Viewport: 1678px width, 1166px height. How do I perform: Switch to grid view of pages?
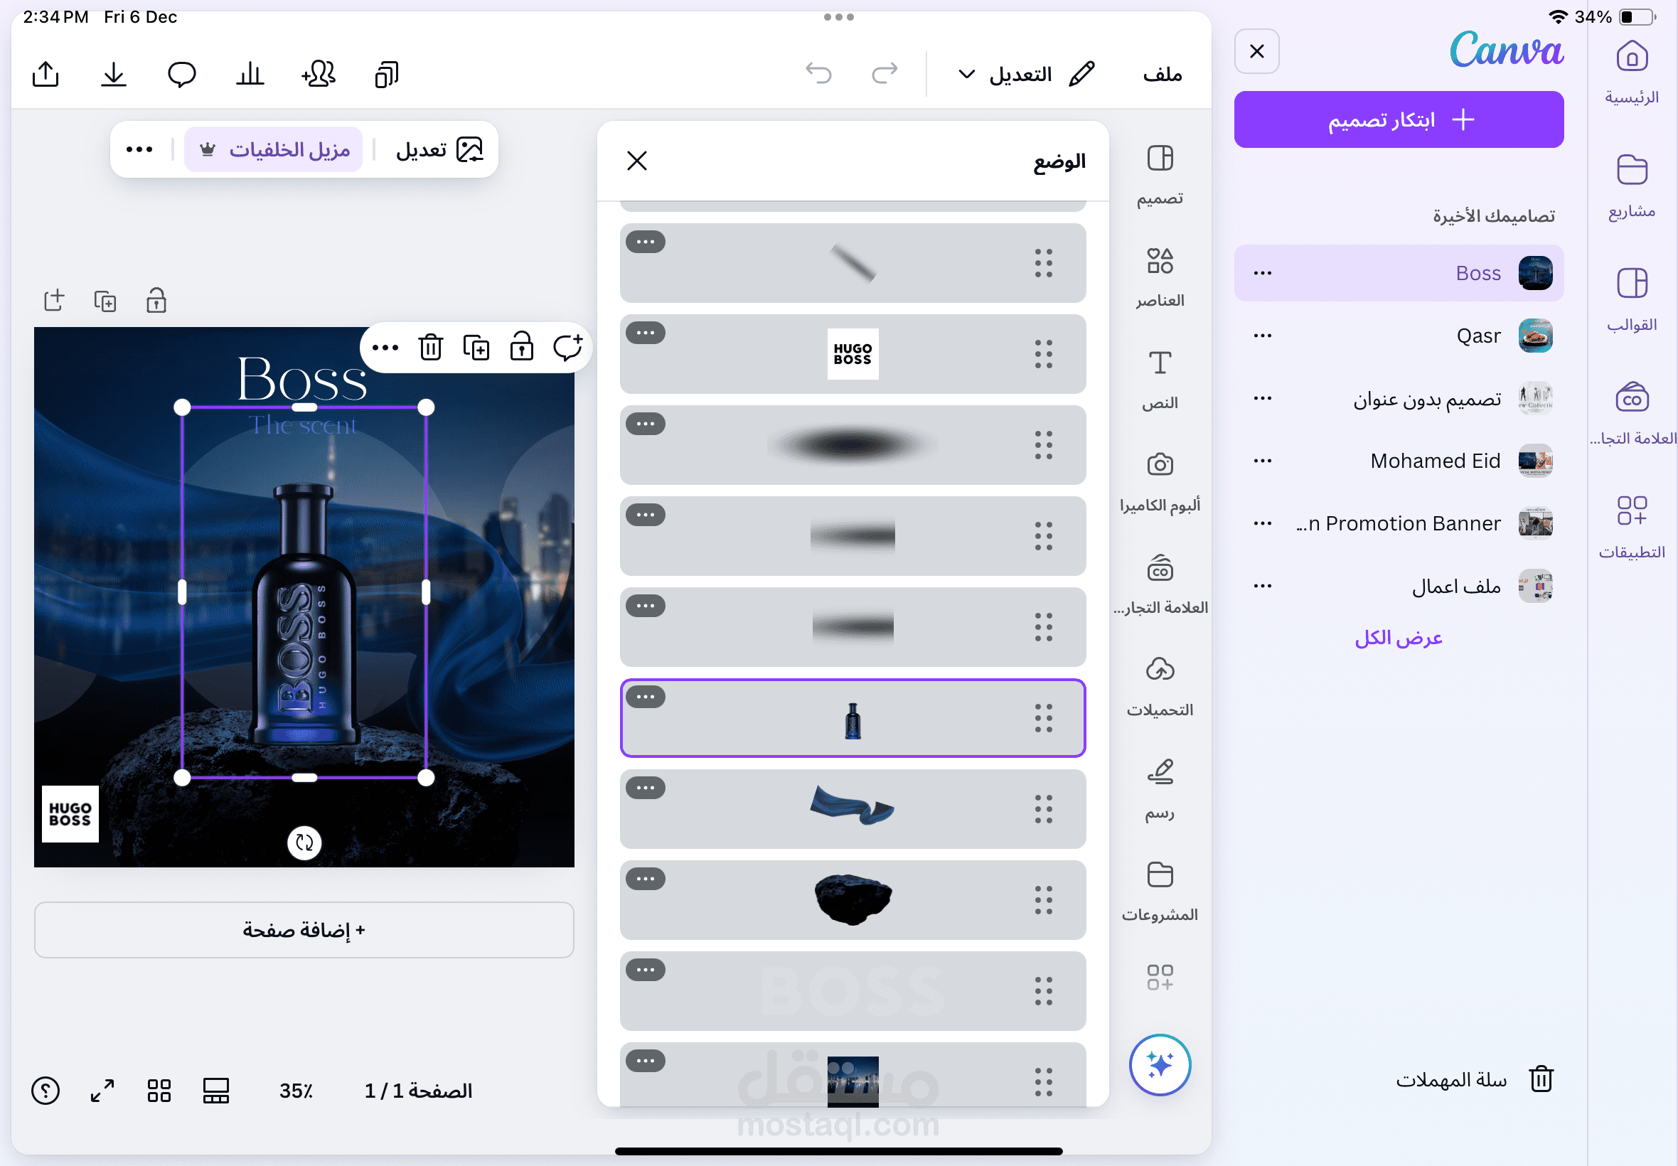[x=159, y=1091]
